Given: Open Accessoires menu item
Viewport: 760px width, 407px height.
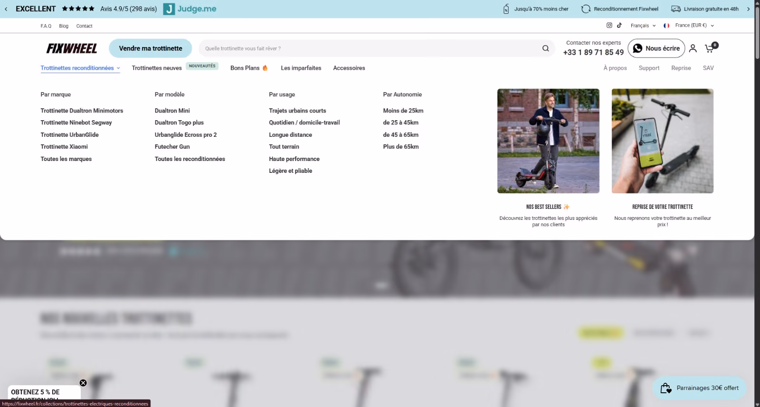Looking at the screenshot, I should pyautogui.click(x=349, y=68).
